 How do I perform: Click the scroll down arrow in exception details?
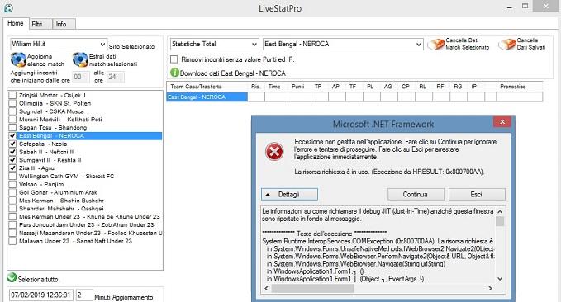(x=500, y=279)
